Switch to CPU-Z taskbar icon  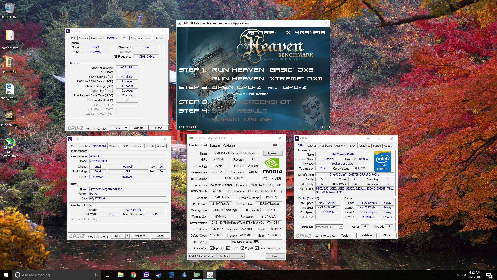click(146, 275)
